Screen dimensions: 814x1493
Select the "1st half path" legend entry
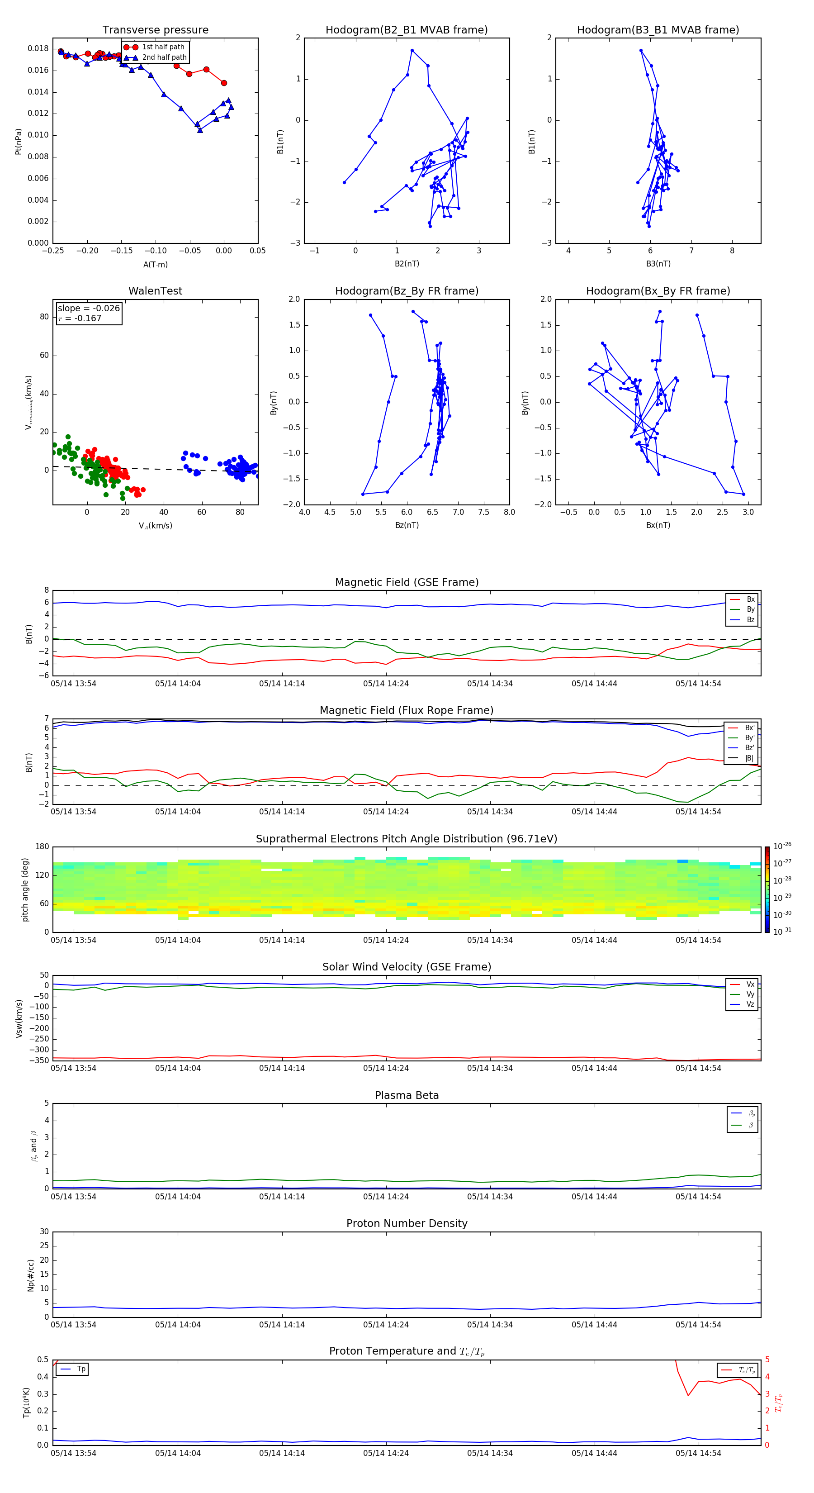[155, 47]
